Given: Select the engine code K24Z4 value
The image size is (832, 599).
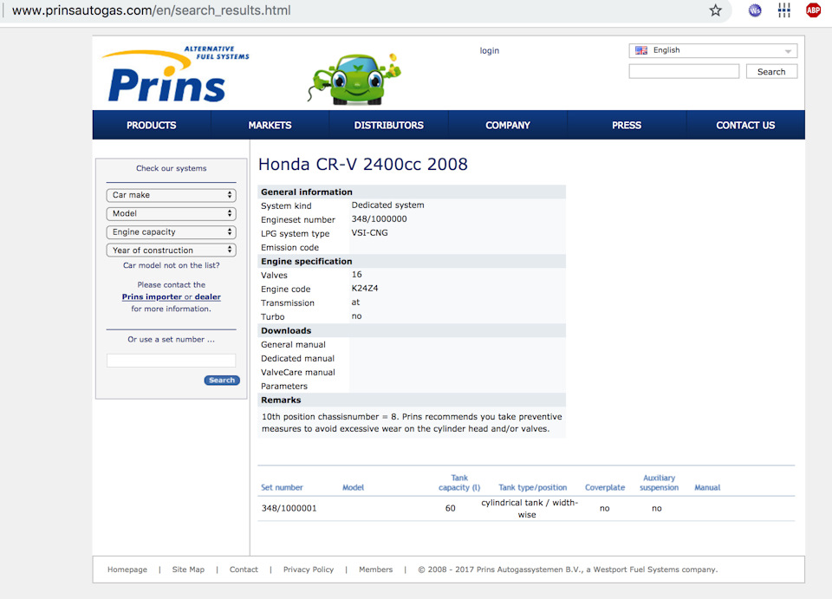Looking at the screenshot, I should 365,289.
